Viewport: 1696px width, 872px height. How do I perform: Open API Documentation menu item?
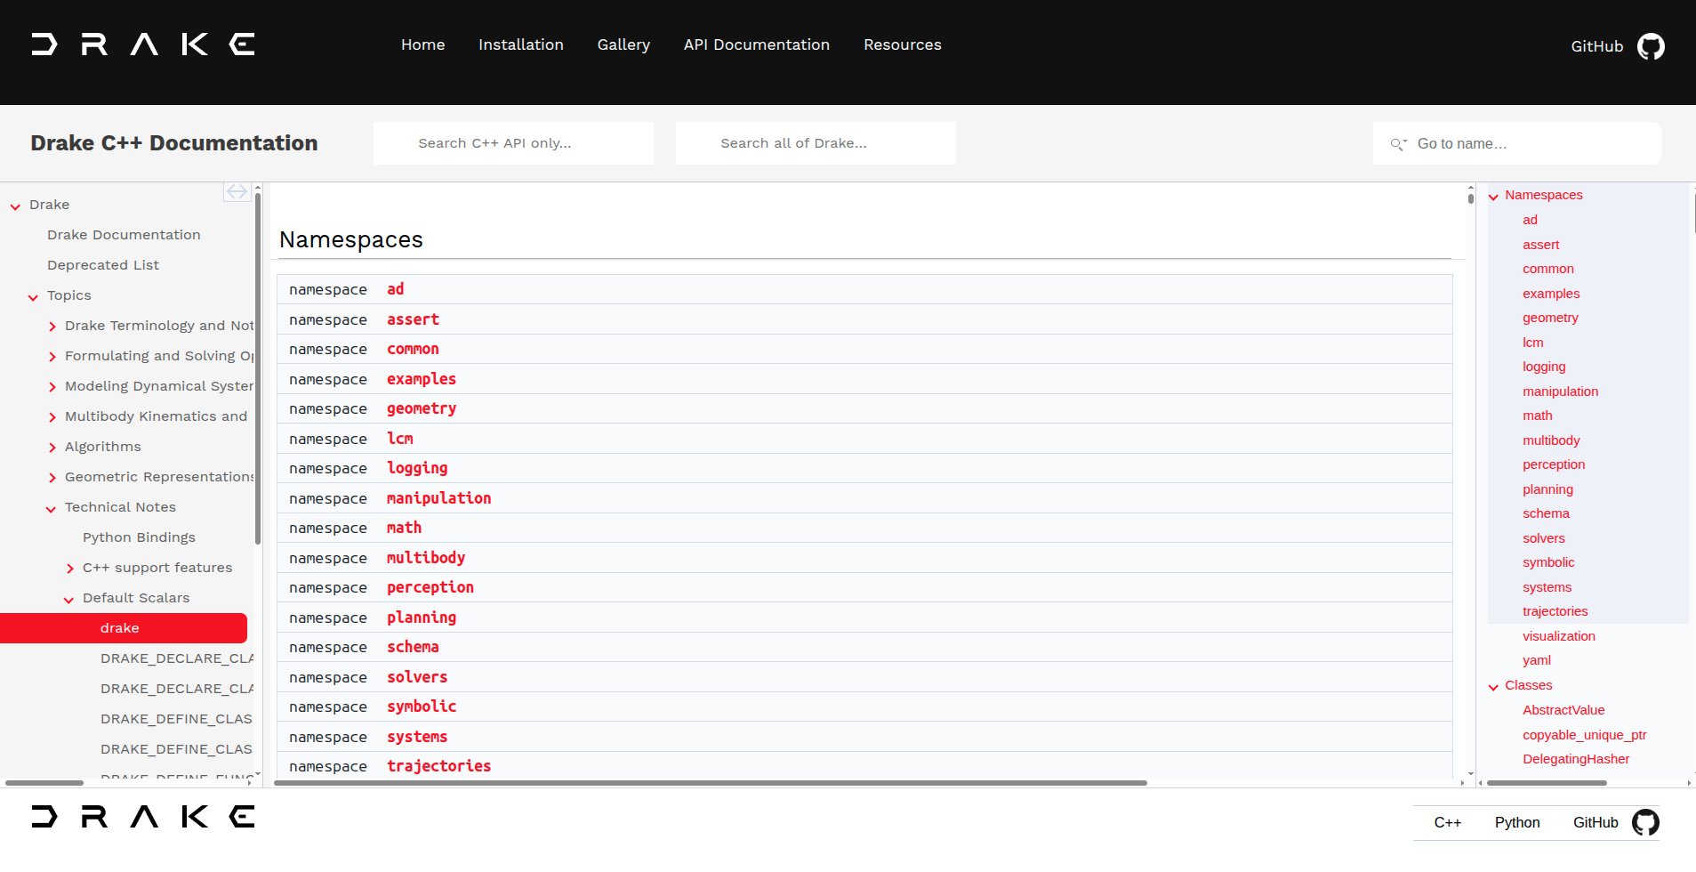pyautogui.click(x=757, y=44)
